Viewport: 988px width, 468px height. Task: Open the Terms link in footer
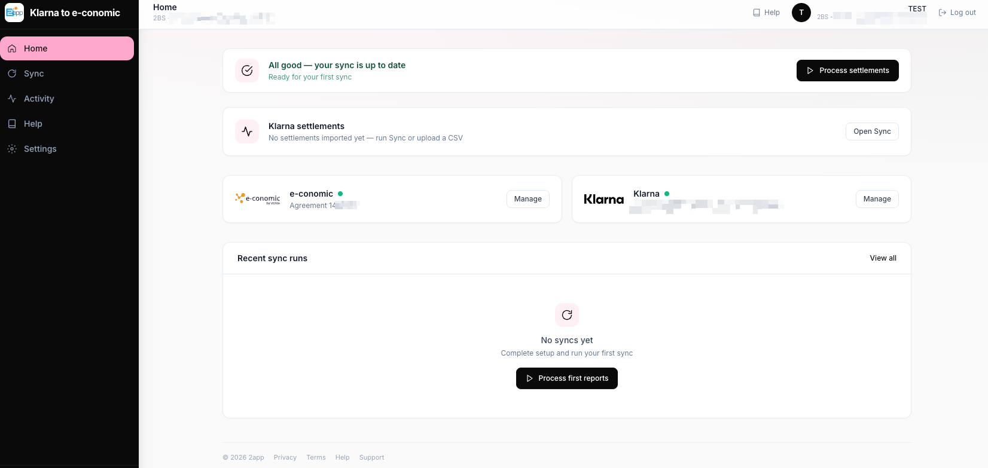click(316, 458)
